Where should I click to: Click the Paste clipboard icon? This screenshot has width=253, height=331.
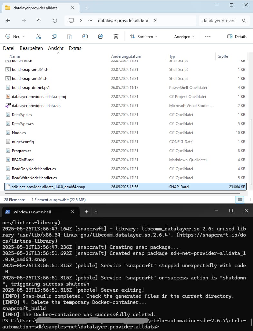tap(69, 36)
